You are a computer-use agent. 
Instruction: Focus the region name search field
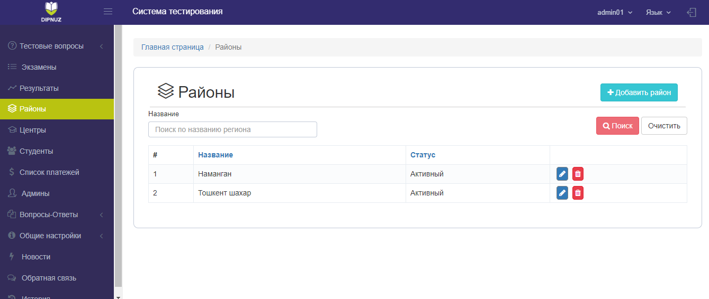pos(232,129)
